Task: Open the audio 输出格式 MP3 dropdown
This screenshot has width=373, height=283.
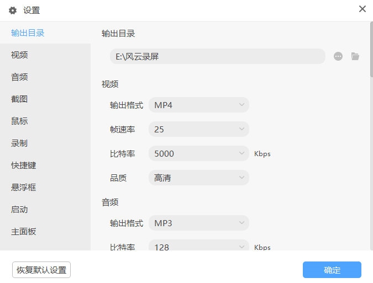Action: (x=199, y=223)
